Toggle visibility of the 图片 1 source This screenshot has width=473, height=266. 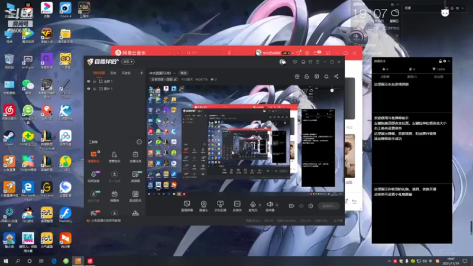(x=89, y=89)
